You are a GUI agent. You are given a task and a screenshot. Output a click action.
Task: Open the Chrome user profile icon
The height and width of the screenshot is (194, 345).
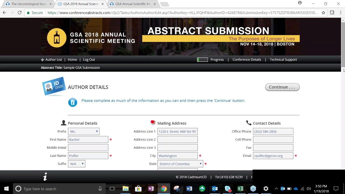point(300,3)
